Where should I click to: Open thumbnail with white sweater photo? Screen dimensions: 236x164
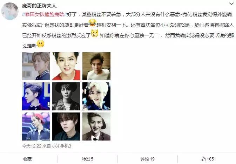point(96,66)
